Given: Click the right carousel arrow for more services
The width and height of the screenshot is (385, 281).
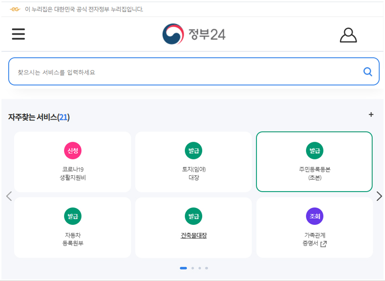Looking at the screenshot, I should point(379,196).
